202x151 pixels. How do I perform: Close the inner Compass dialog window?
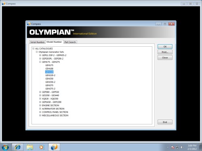(x=171, y=24)
